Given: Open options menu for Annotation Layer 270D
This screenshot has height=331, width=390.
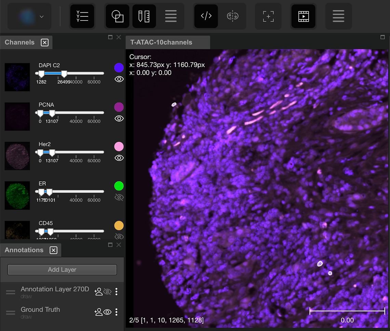Looking at the screenshot, I should (x=117, y=291).
